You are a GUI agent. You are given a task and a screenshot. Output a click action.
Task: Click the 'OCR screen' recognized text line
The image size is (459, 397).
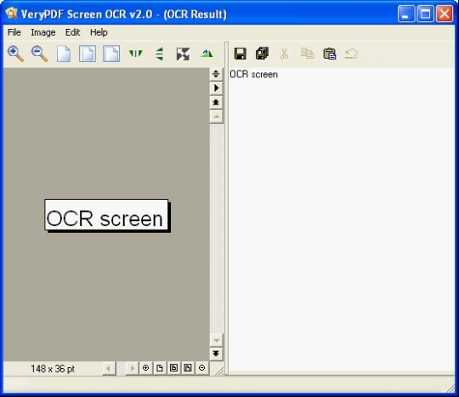coord(253,74)
